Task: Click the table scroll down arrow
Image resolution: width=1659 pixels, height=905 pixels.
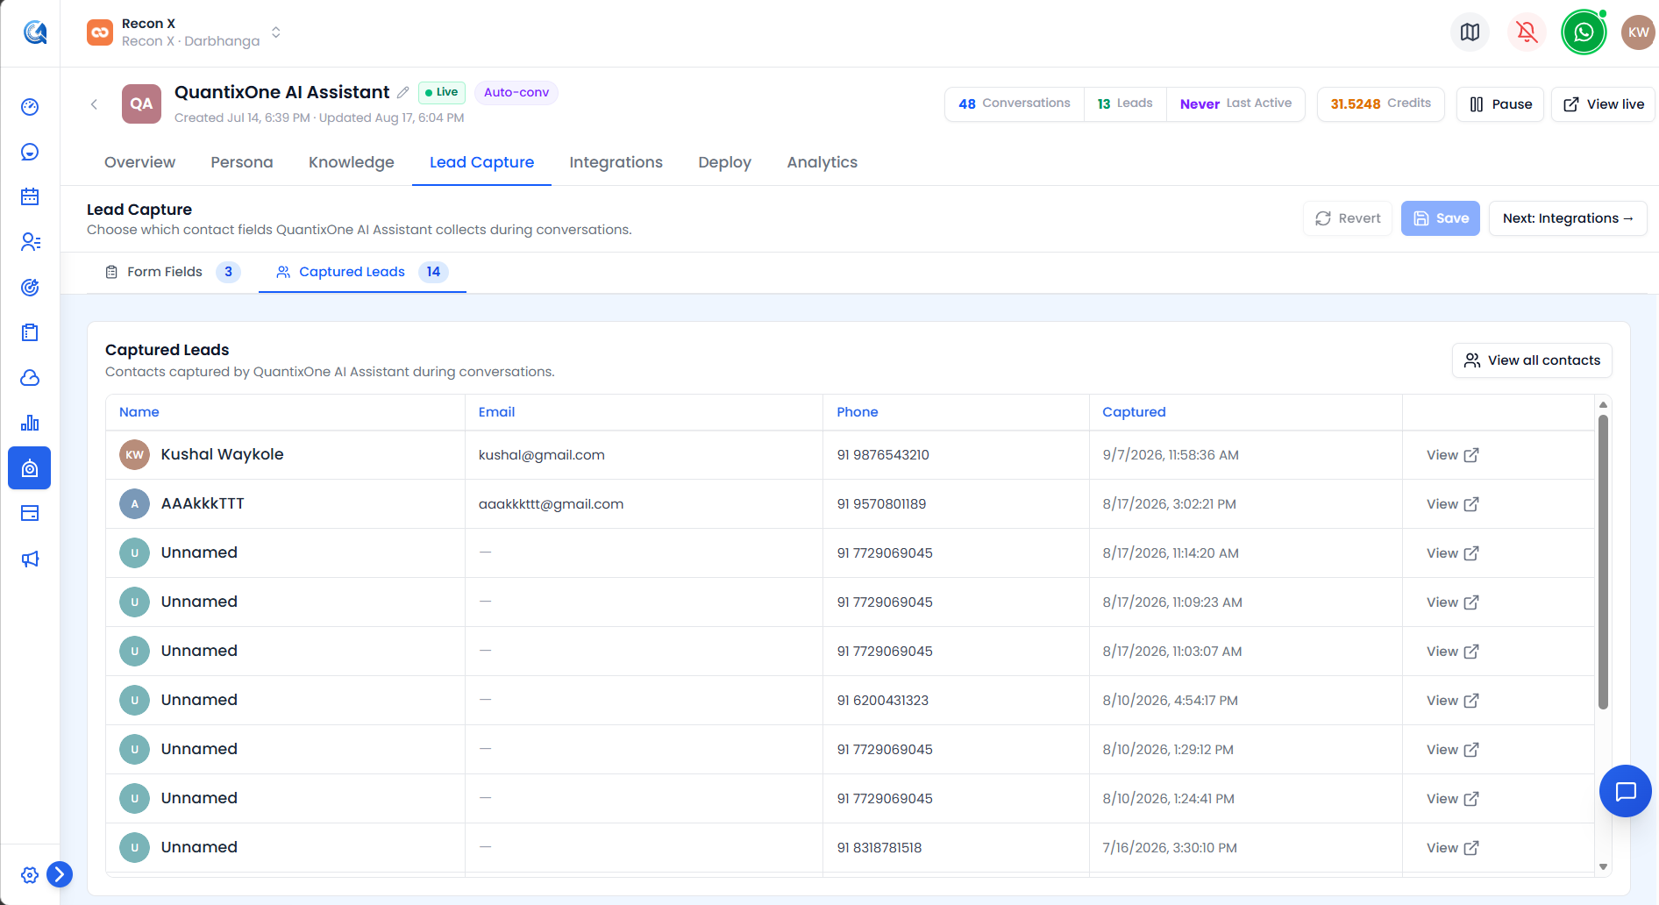Action: [x=1603, y=866]
